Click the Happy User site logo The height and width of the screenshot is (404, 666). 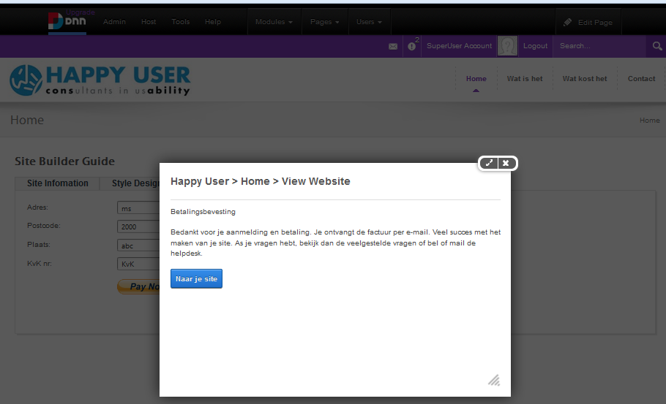pos(100,81)
